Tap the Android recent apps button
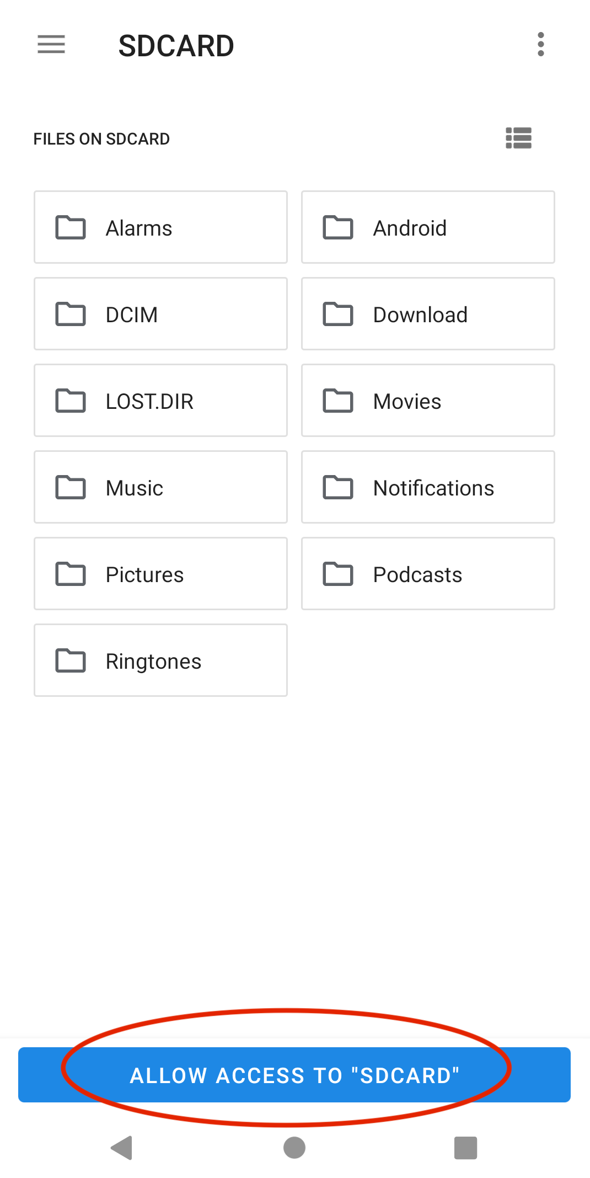This screenshot has width=590, height=1178. tap(466, 1148)
